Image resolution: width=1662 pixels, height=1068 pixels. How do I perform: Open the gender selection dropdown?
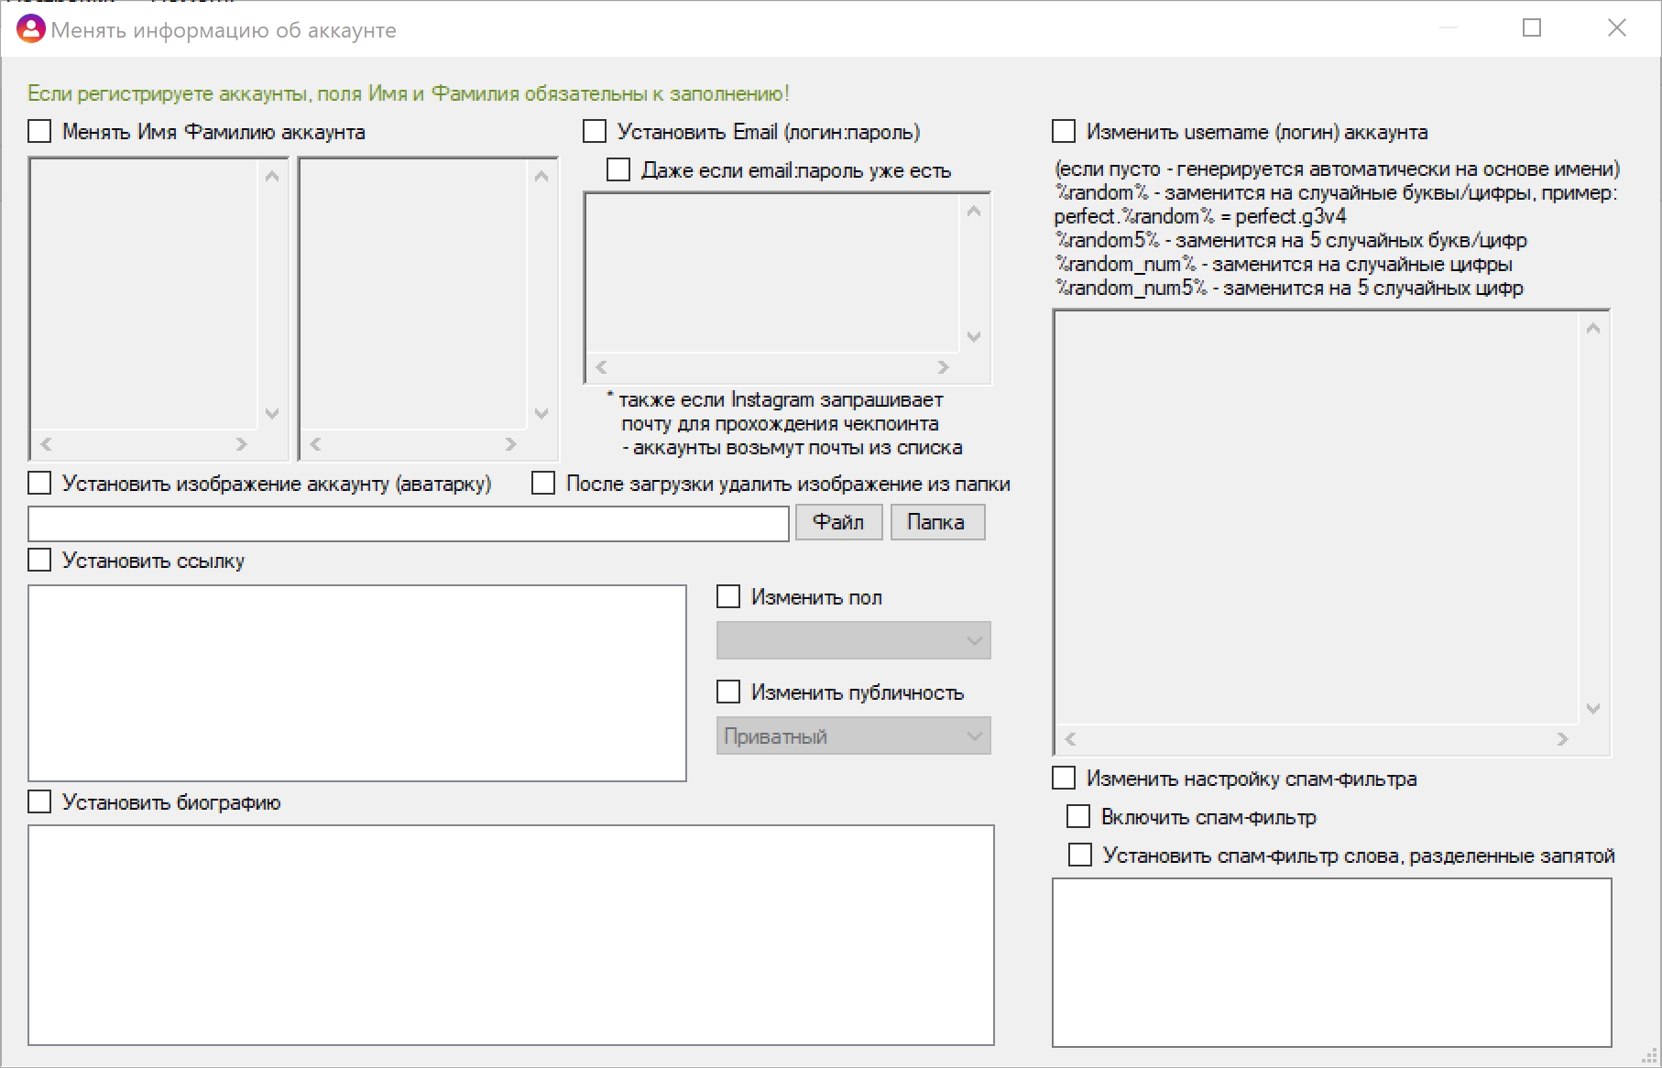[x=854, y=640]
